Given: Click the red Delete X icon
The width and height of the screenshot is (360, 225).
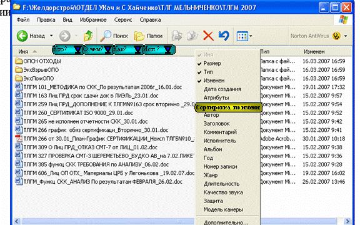Looking at the screenshot, I should 208,36.
